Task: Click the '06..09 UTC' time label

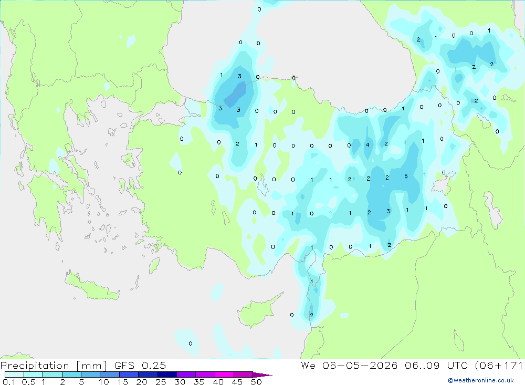Action: (437, 365)
